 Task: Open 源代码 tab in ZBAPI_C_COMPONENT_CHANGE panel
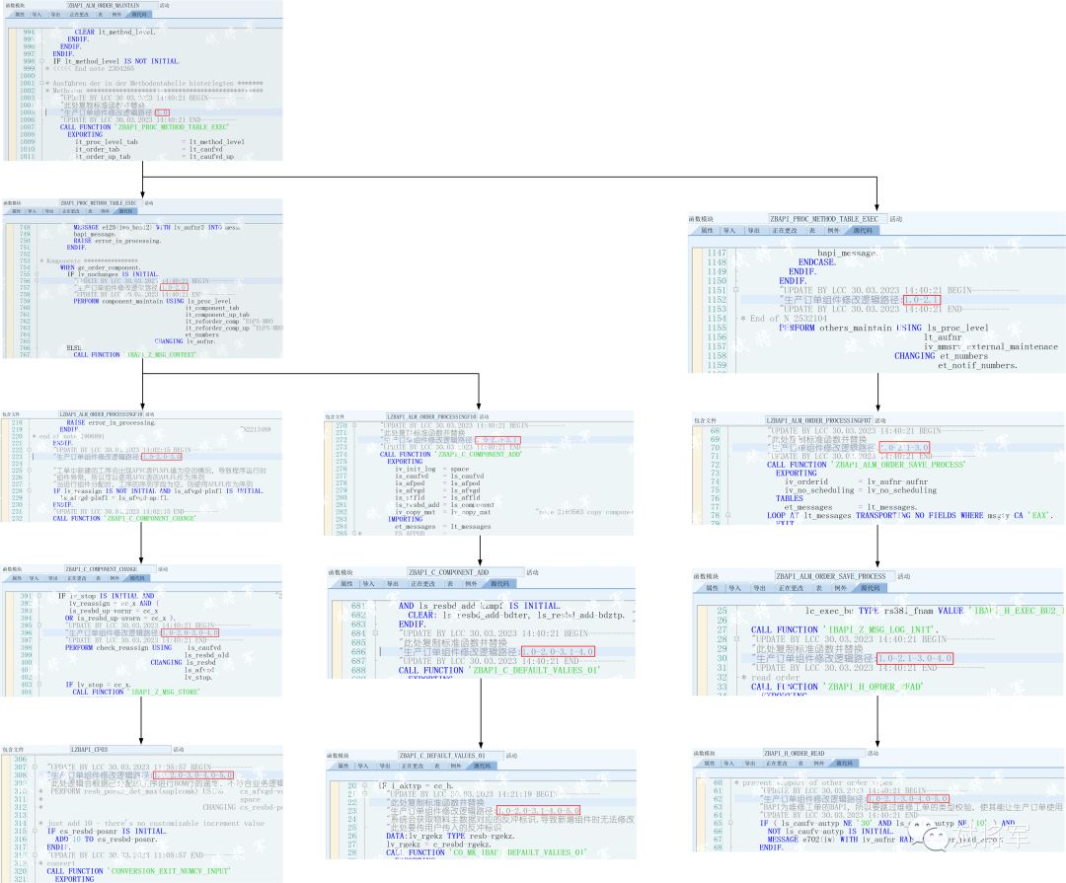(x=137, y=578)
